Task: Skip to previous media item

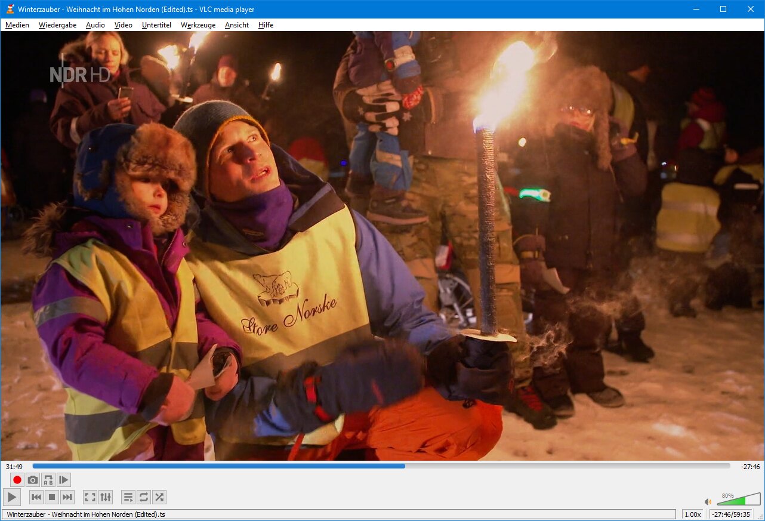Action: 36,497
